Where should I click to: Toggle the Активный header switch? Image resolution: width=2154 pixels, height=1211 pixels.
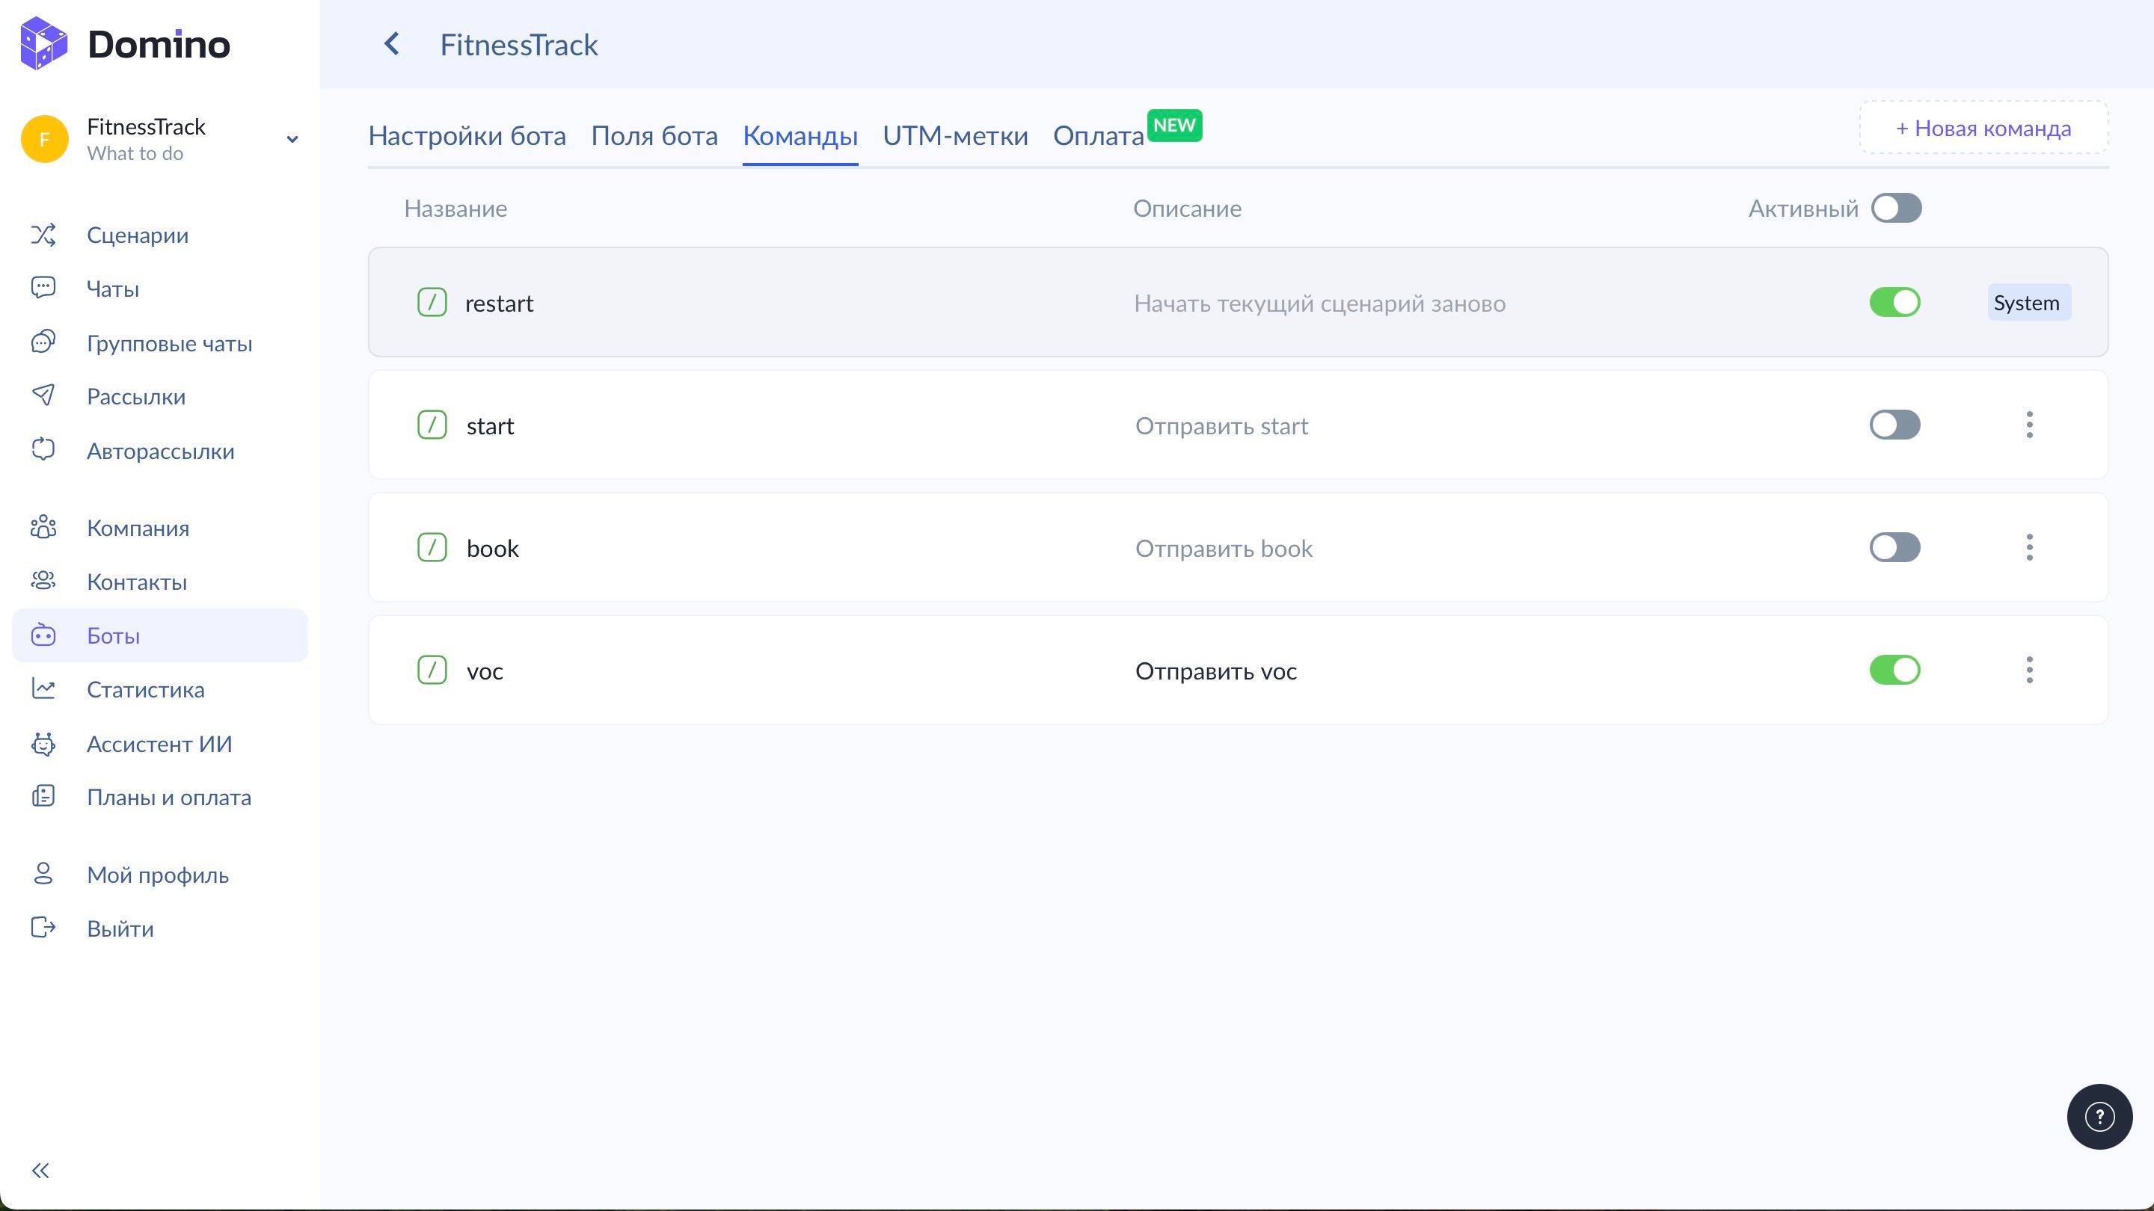point(1897,208)
